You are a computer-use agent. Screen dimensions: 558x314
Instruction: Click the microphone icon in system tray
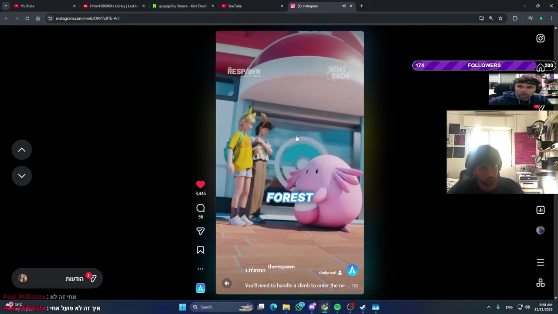coord(498,307)
